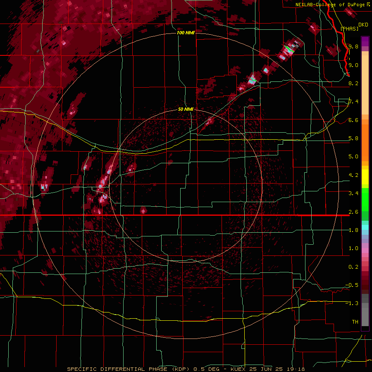The width and height of the screenshot is (372, 372).
Task: Click the -0.5 value on the color scale
Action: click(x=352, y=285)
